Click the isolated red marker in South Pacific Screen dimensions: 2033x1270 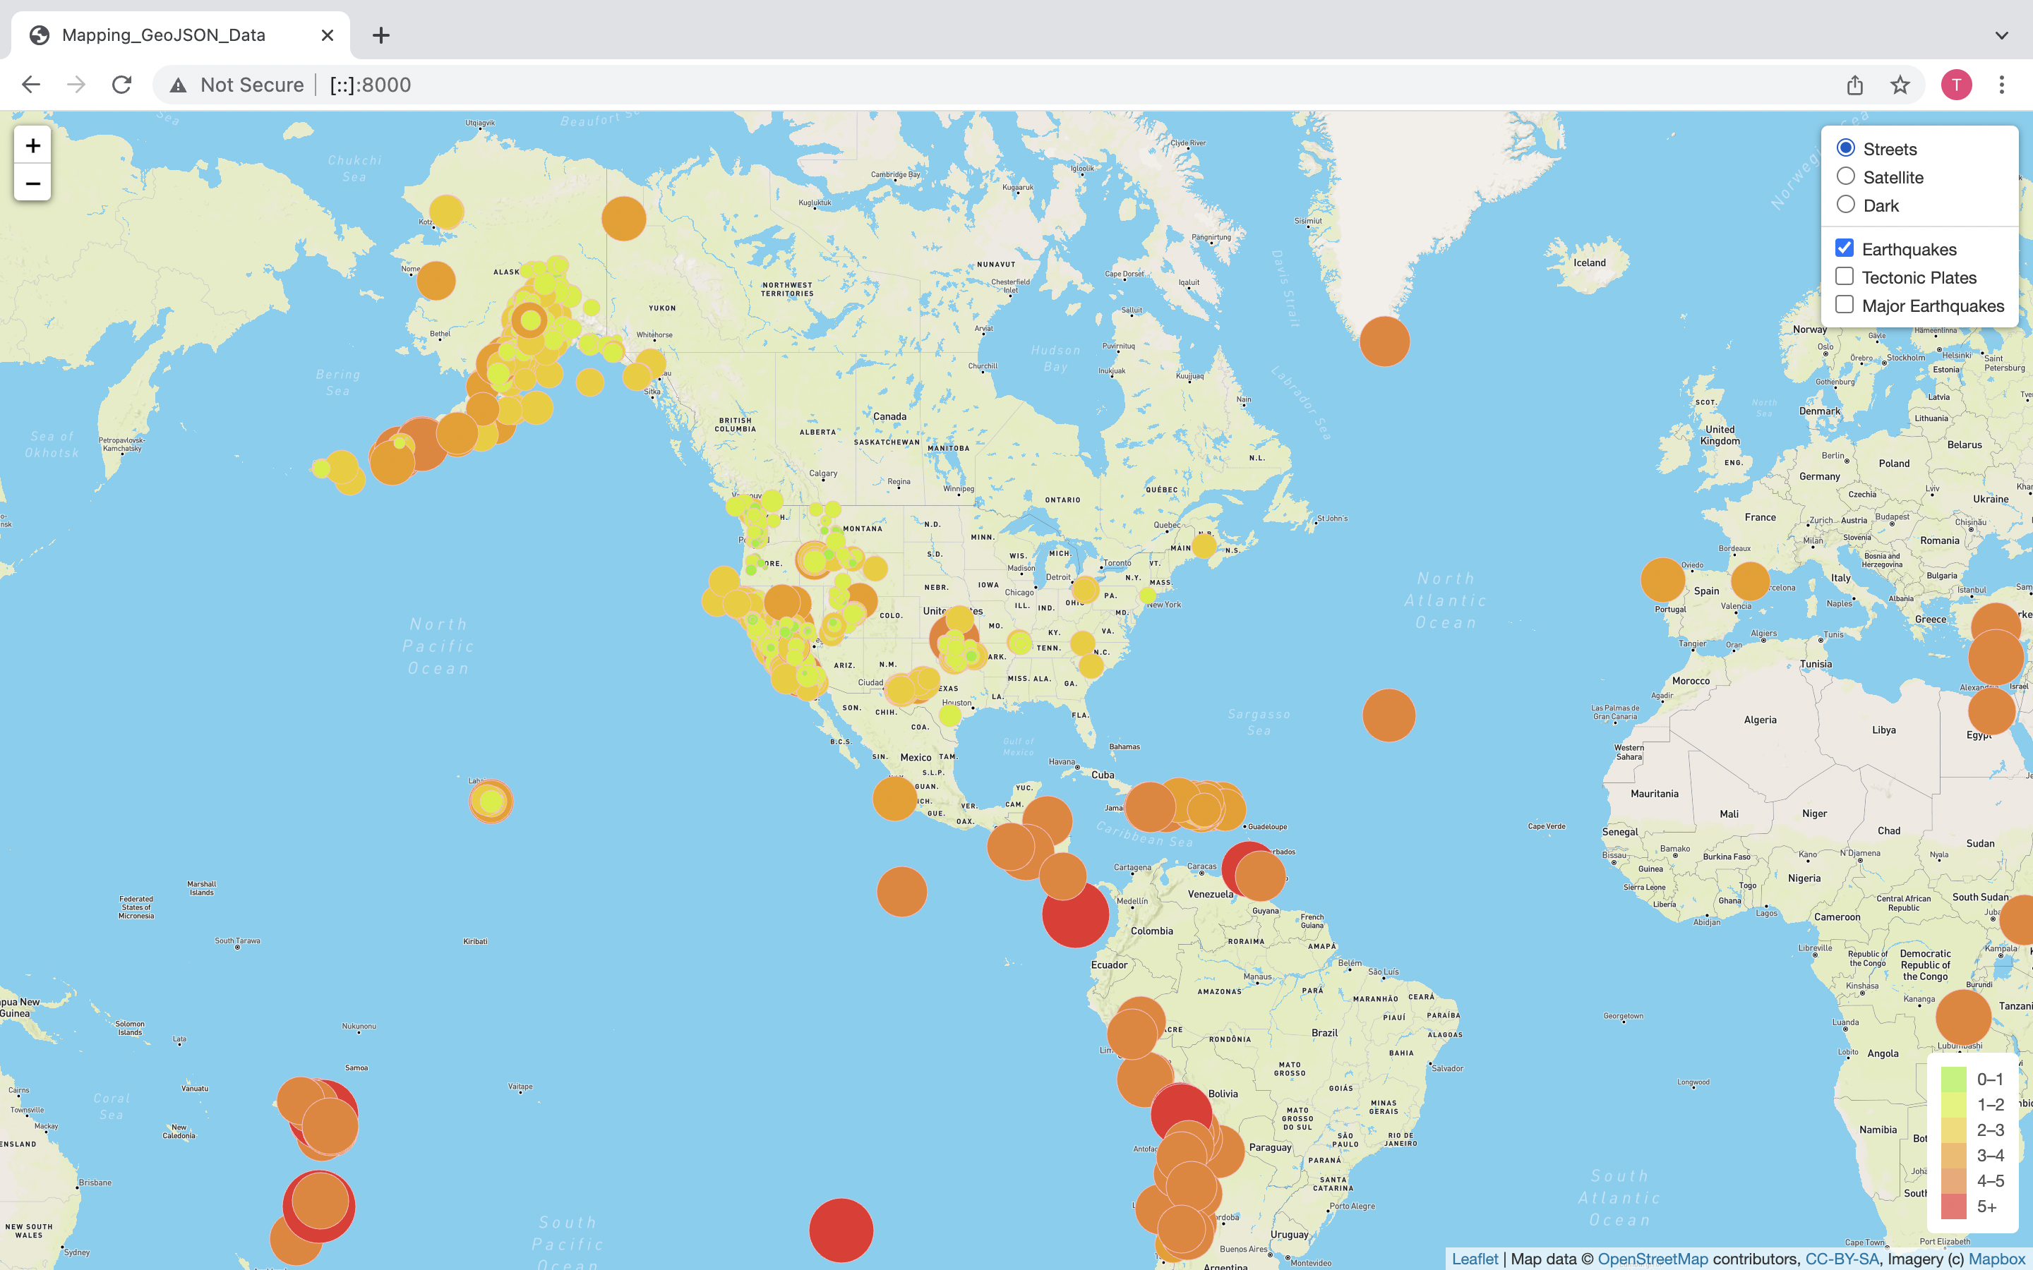coord(841,1230)
